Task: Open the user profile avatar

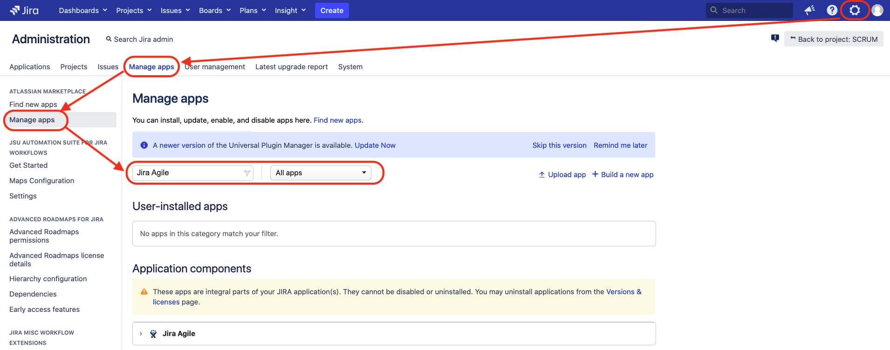Action: 877,10
